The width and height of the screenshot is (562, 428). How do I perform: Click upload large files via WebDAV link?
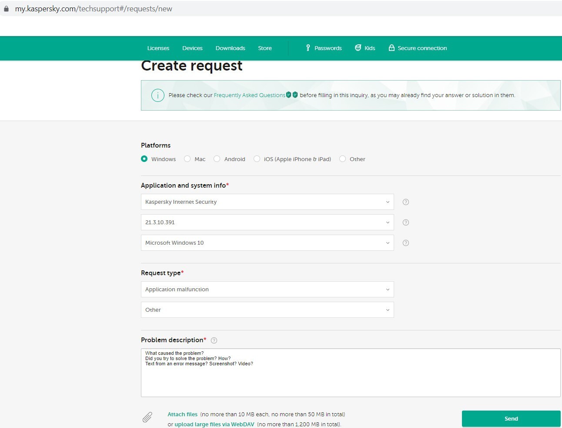point(214,425)
